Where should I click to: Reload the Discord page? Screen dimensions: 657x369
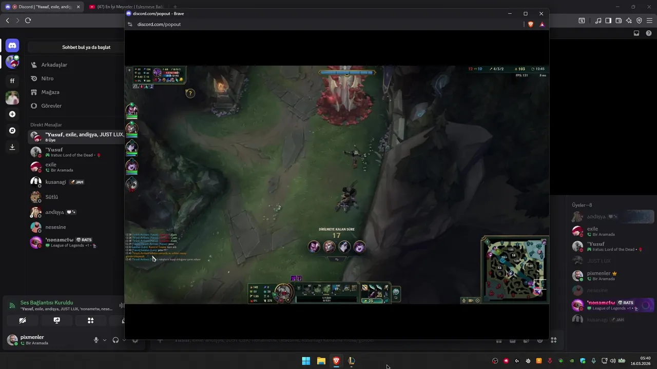pos(28,20)
